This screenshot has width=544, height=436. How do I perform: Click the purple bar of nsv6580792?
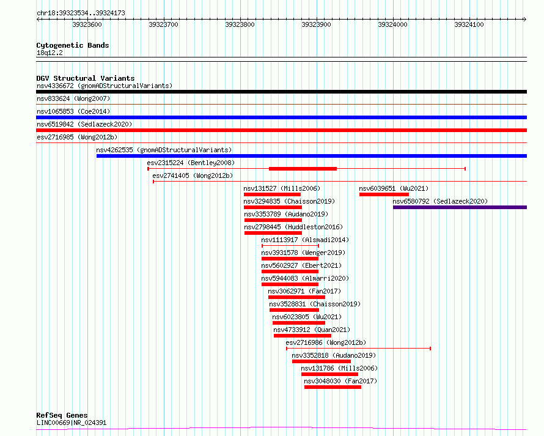[x=460, y=207]
